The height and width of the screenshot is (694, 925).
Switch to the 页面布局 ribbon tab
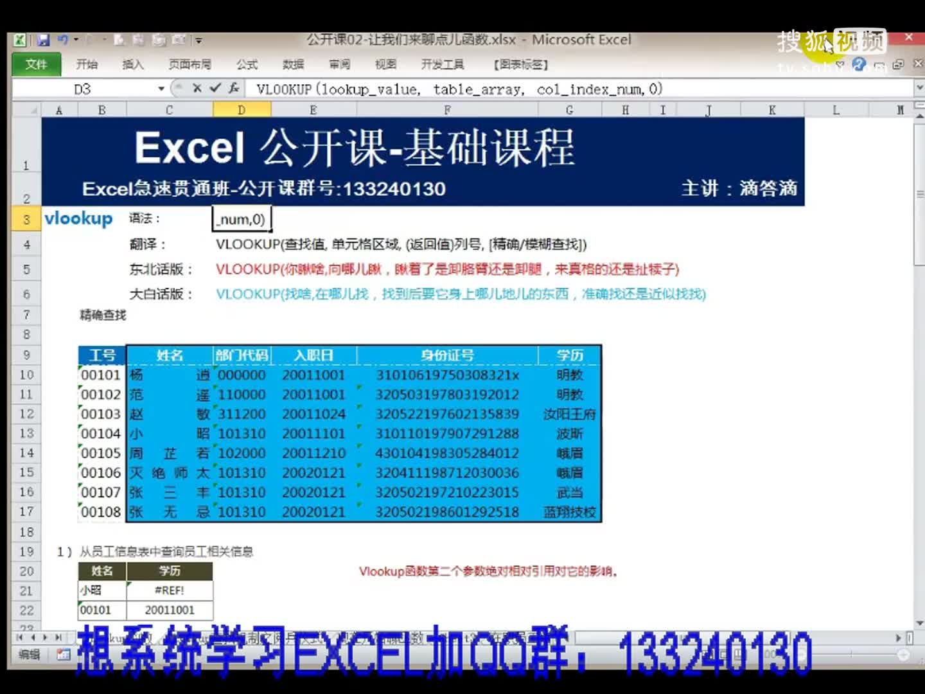189,64
